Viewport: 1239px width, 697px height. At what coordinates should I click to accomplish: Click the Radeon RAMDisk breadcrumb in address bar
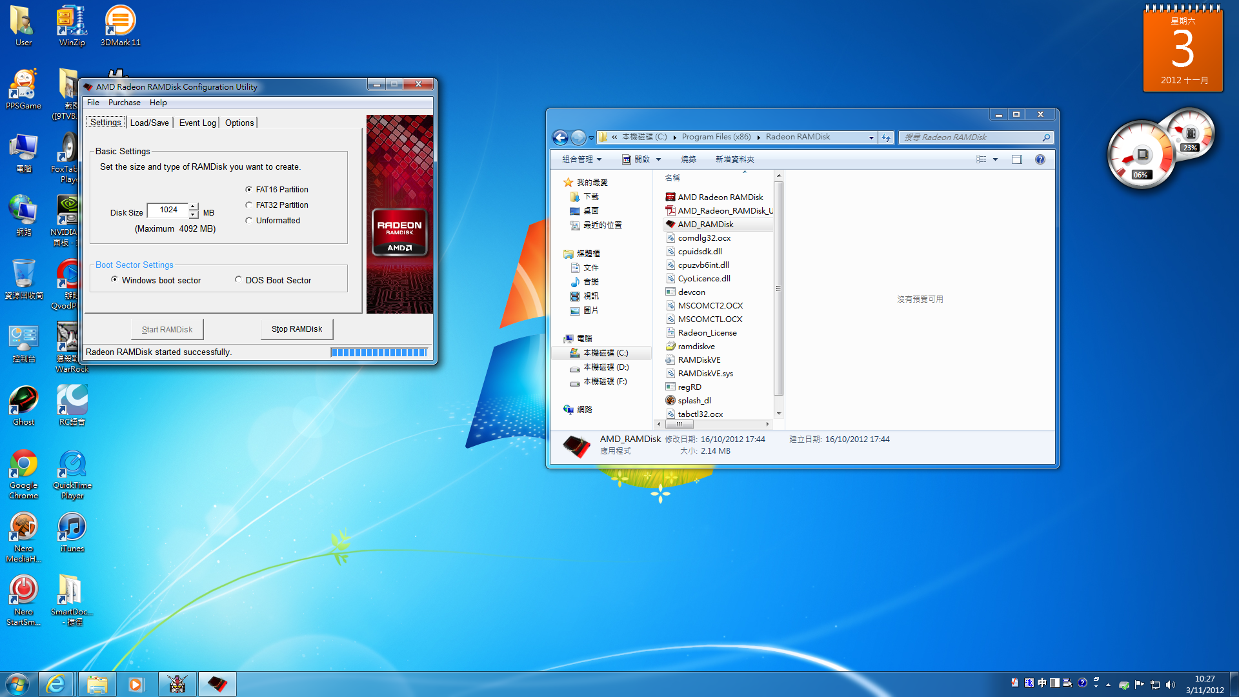click(798, 137)
